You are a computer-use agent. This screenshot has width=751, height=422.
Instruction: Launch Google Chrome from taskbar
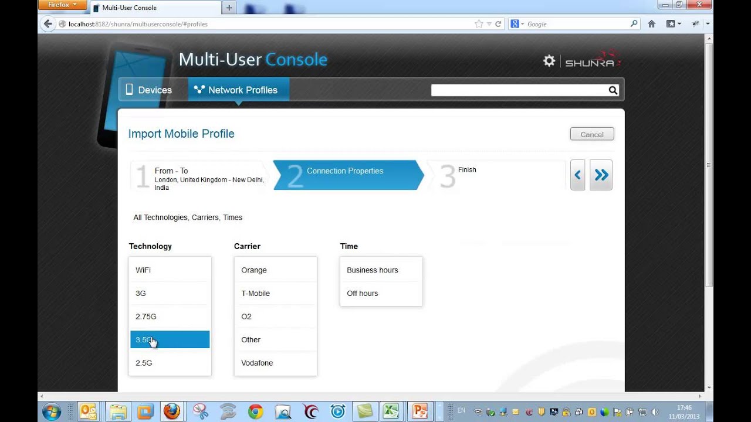point(255,411)
